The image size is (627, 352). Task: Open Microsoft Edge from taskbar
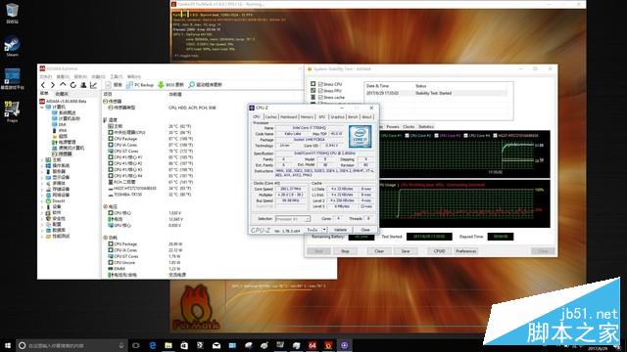click(x=153, y=345)
